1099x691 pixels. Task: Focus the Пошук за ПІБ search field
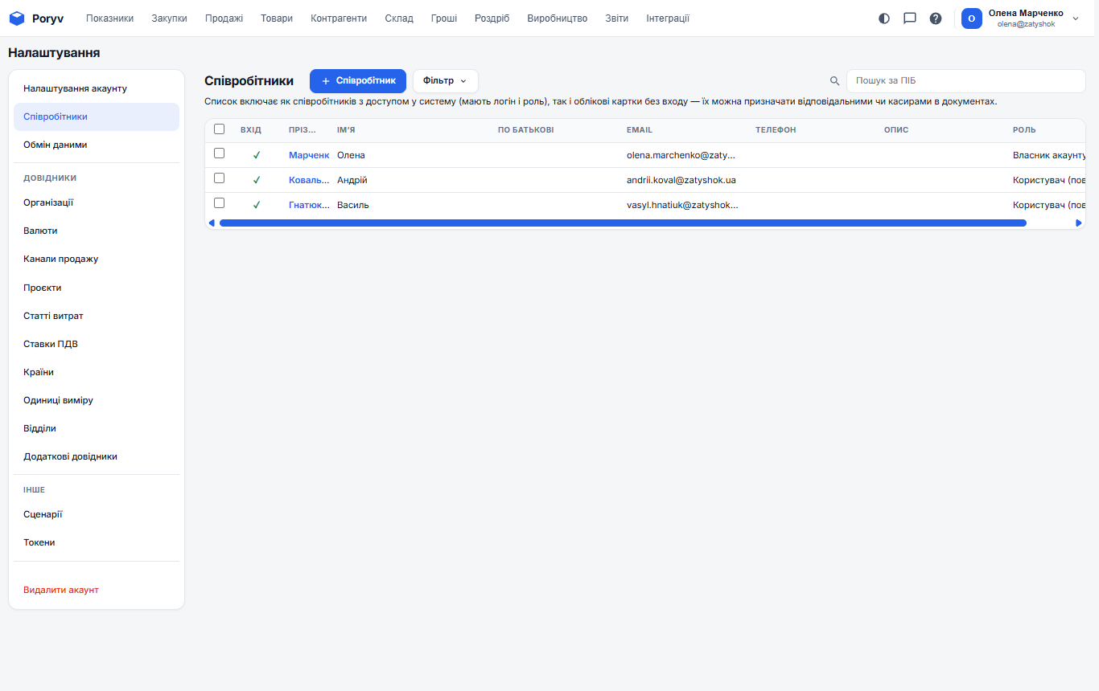click(965, 81)
